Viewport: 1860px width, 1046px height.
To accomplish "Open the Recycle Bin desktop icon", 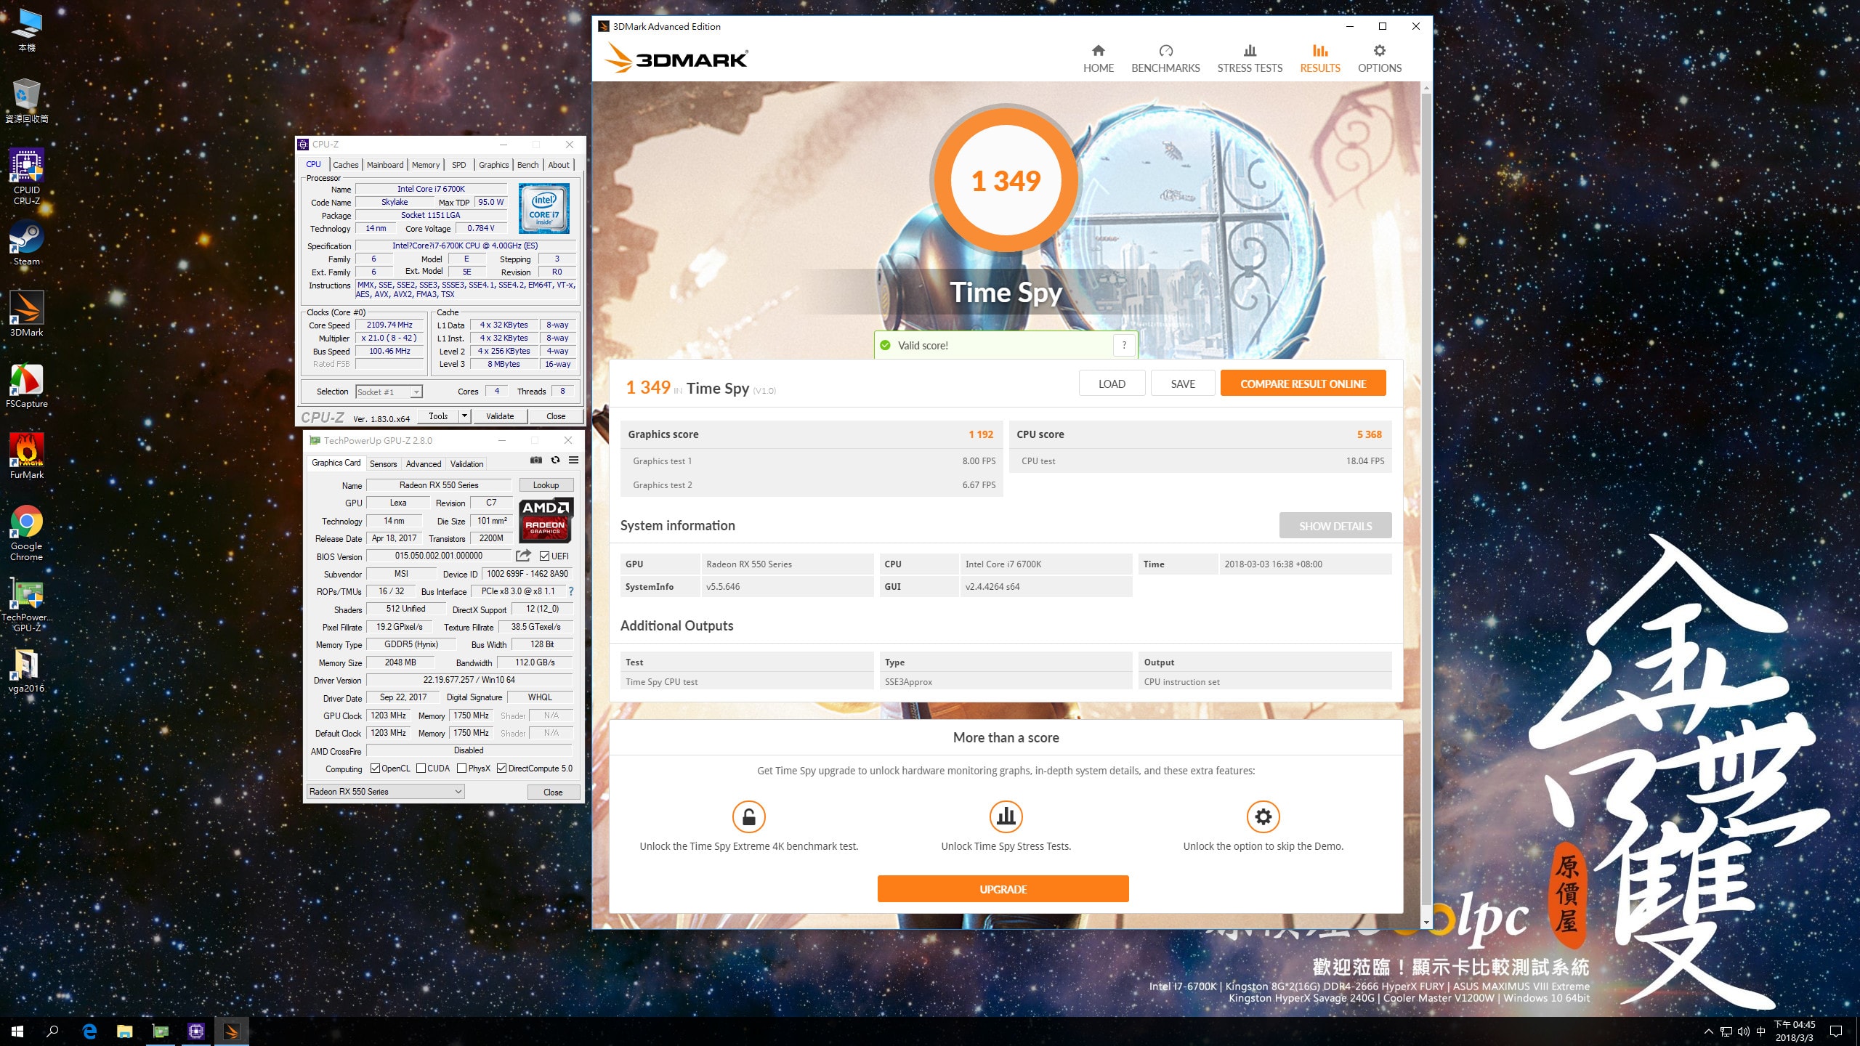I will click(27, 100).
